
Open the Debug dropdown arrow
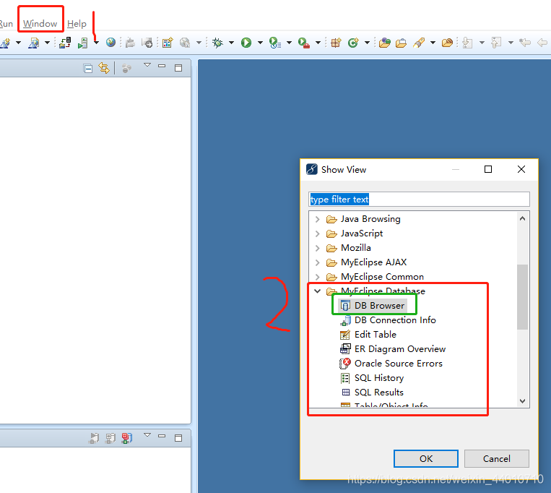point(231,43)
